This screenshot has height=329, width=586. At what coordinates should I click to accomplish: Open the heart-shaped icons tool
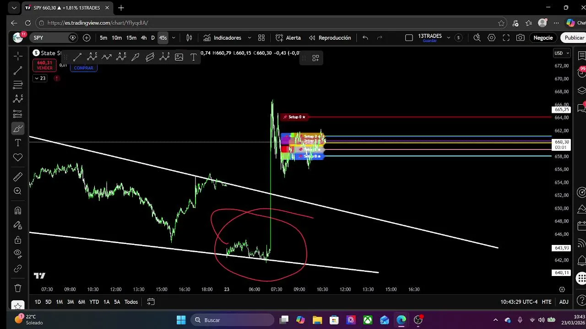[x=18, y=158]
